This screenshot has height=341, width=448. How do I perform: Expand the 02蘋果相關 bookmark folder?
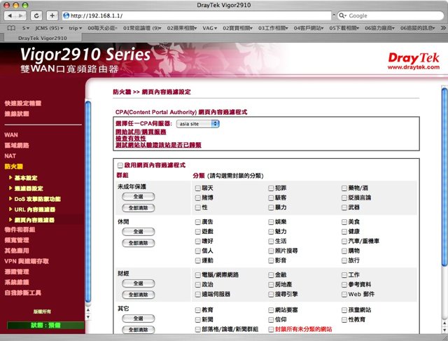pos(182,28)
